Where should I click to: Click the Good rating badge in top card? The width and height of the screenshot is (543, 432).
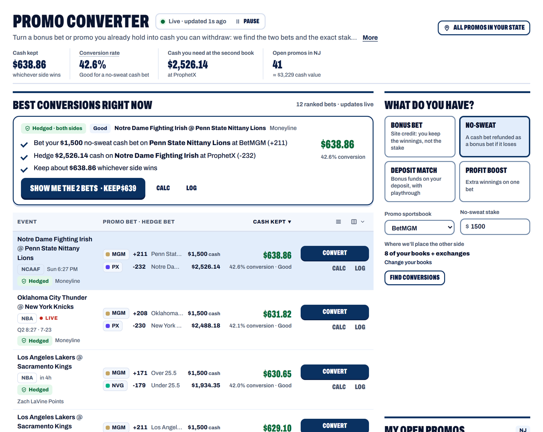[x=100, y=128]
